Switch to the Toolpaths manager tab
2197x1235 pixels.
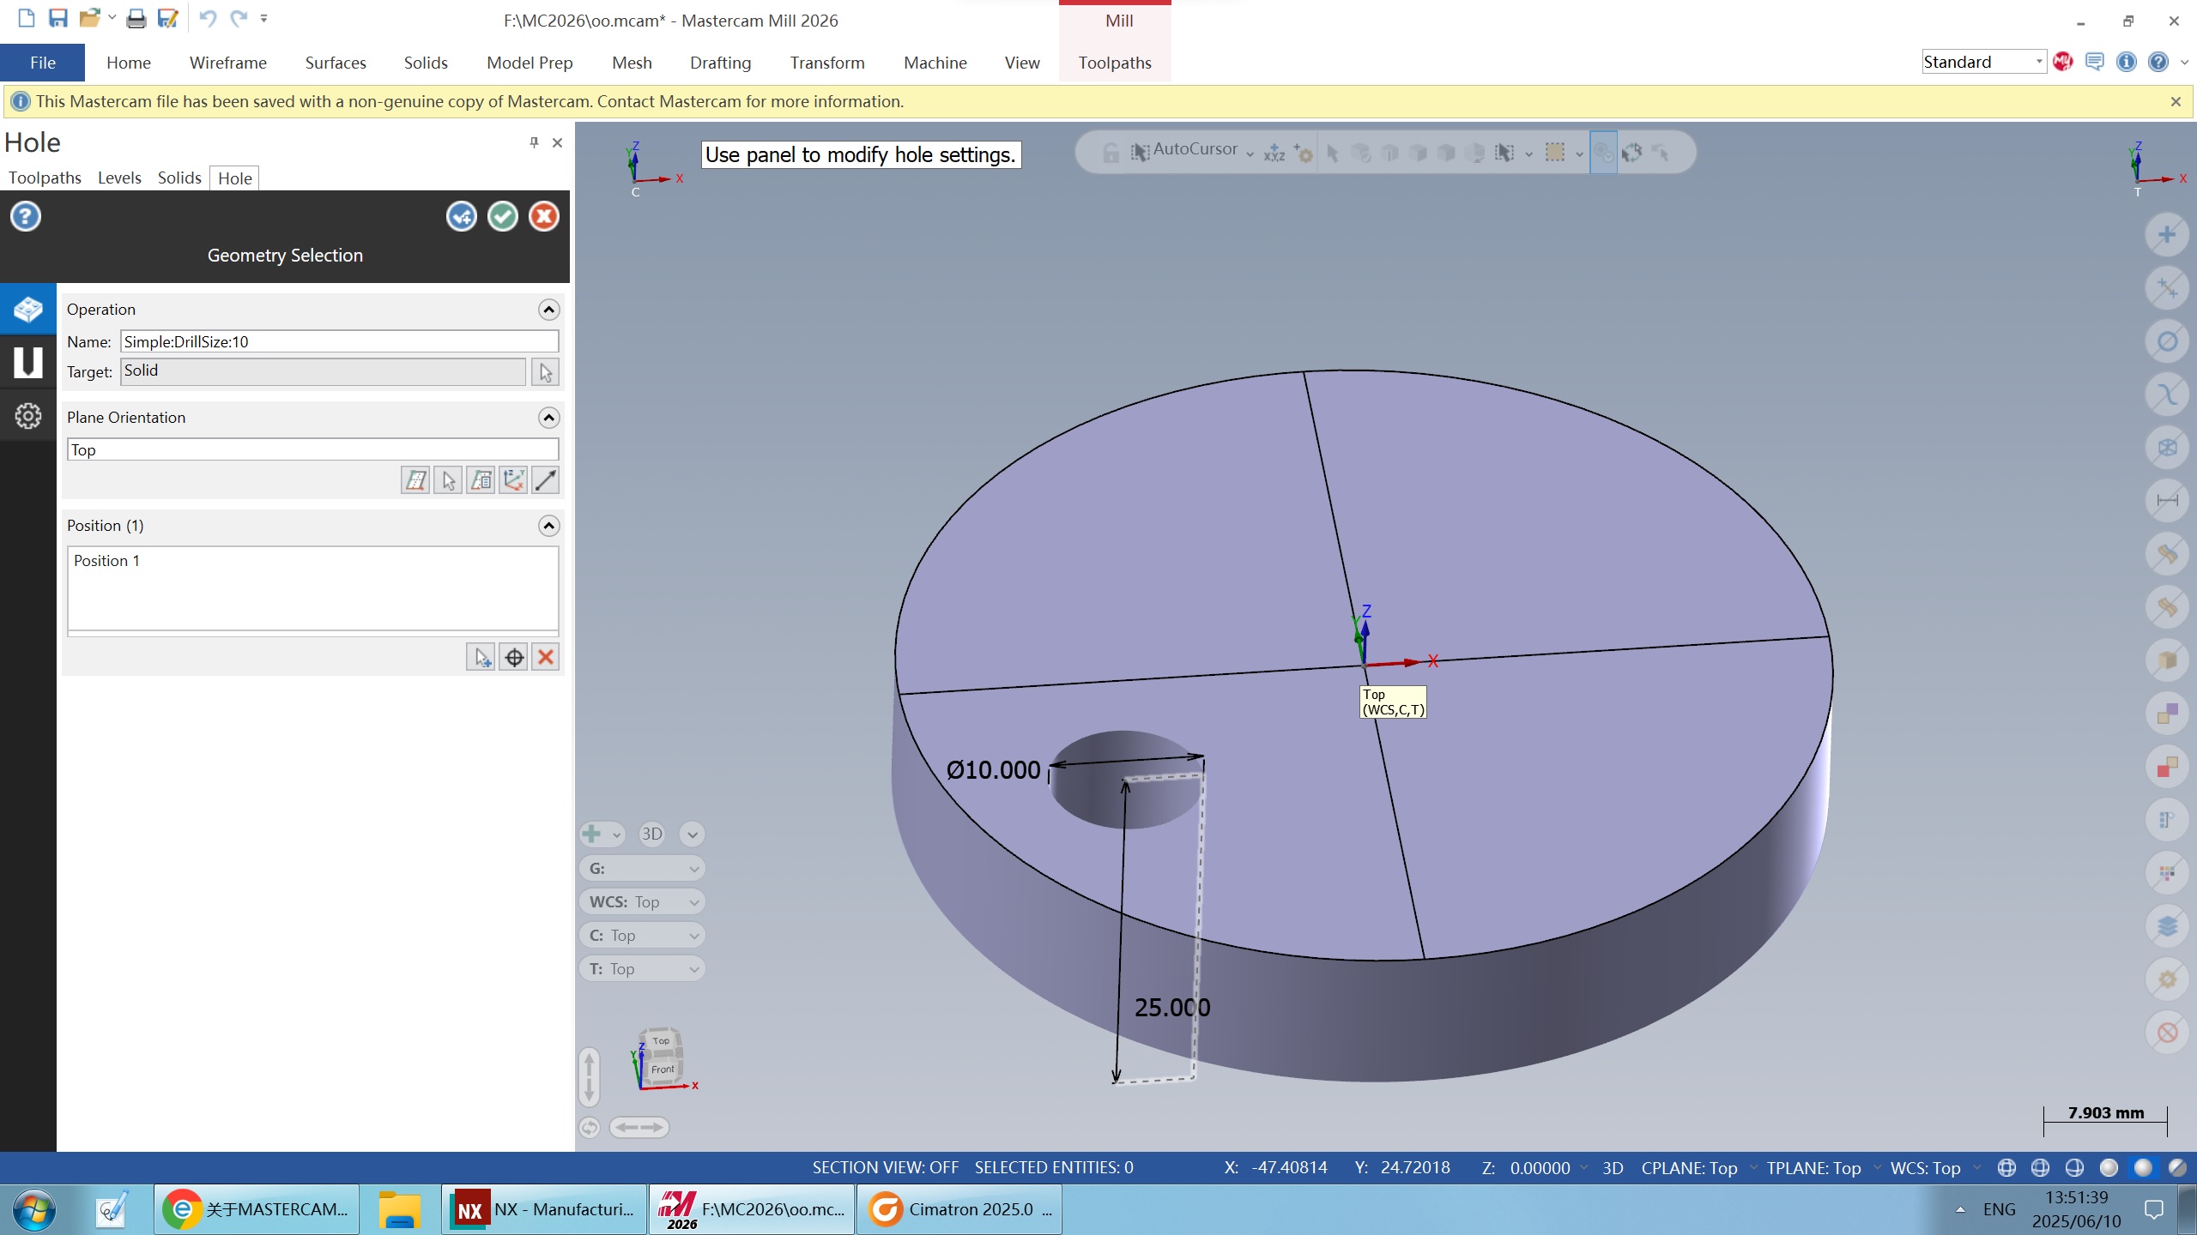pyautogui.click(x=45, y=178)
